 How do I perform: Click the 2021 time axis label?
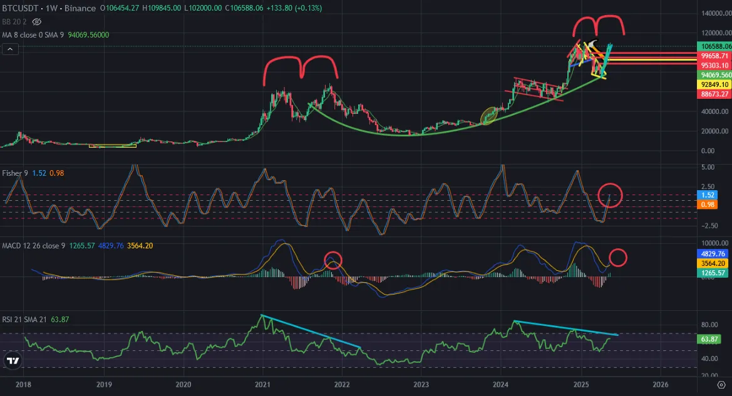(262, 384)
